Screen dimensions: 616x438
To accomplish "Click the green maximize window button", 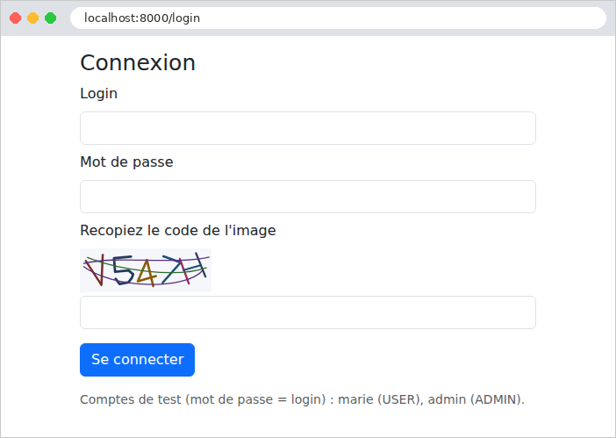I will [x=50, y=18].
